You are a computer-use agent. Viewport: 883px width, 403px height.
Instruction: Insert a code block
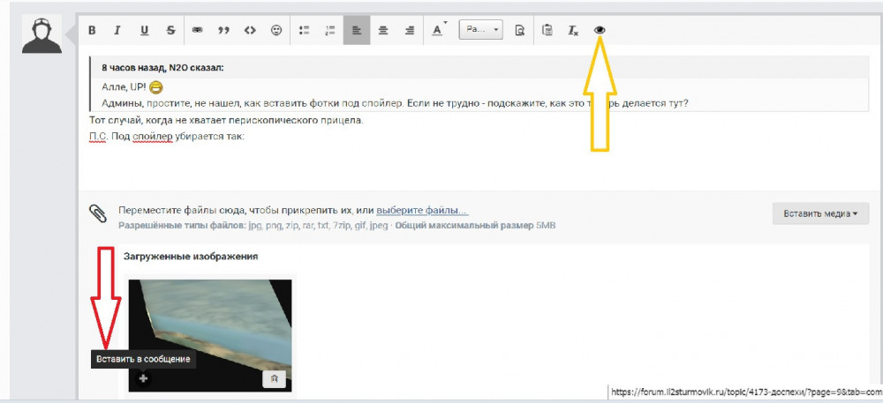pos(250,30)
